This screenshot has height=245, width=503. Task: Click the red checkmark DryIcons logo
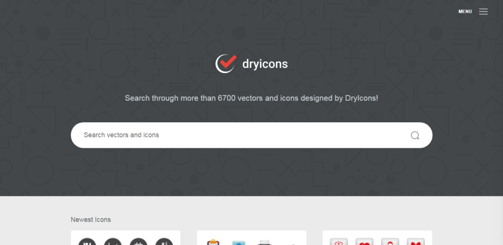(x=226, y=63)
